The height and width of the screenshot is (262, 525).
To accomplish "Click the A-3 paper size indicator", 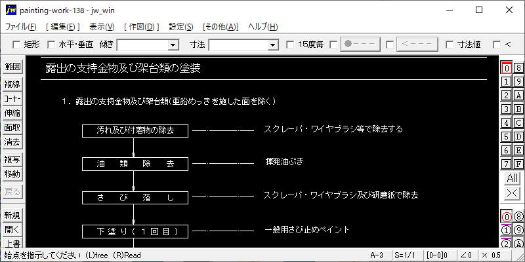I will pos(380,255).
